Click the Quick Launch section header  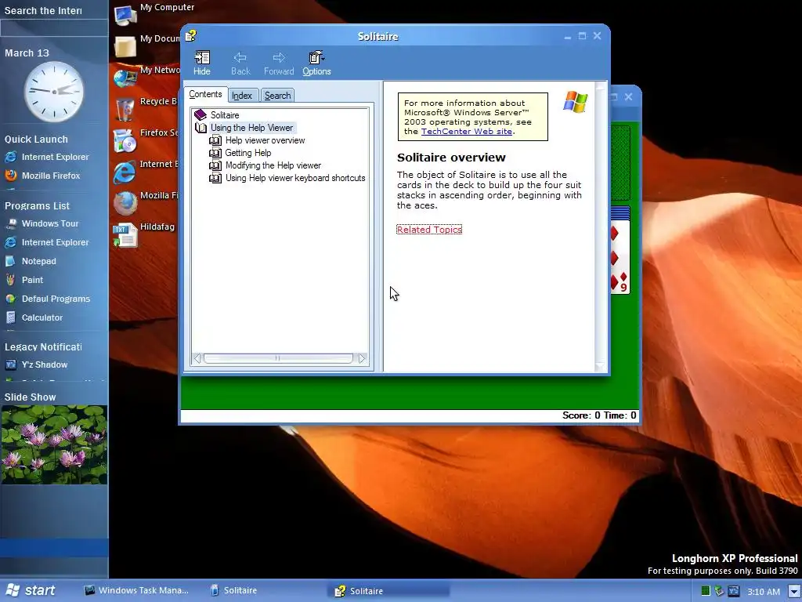[36, 140]
